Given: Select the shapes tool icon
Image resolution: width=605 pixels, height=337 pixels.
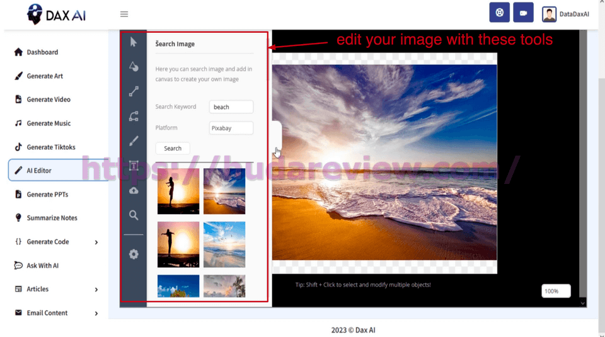Looking at the screenshot, I should click(x=134, y=67).
